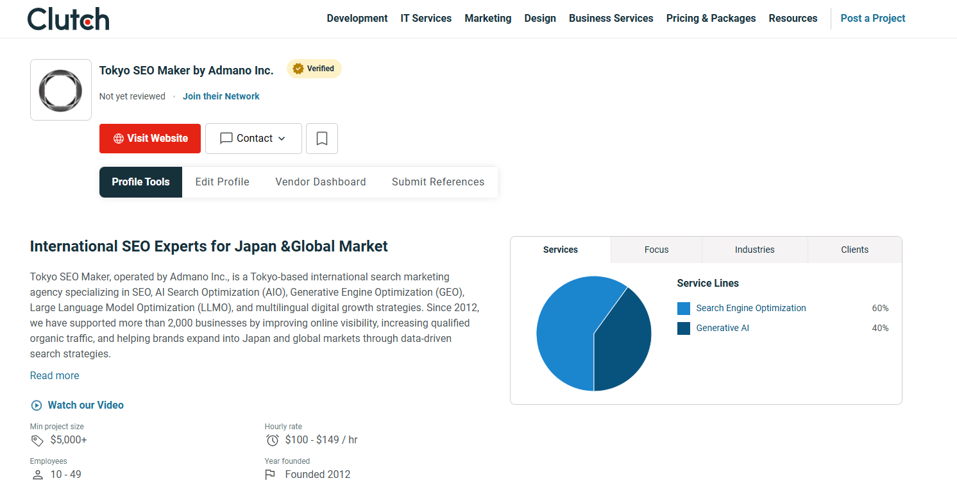Click the Founded 2012 text

[x=318, y=475]
